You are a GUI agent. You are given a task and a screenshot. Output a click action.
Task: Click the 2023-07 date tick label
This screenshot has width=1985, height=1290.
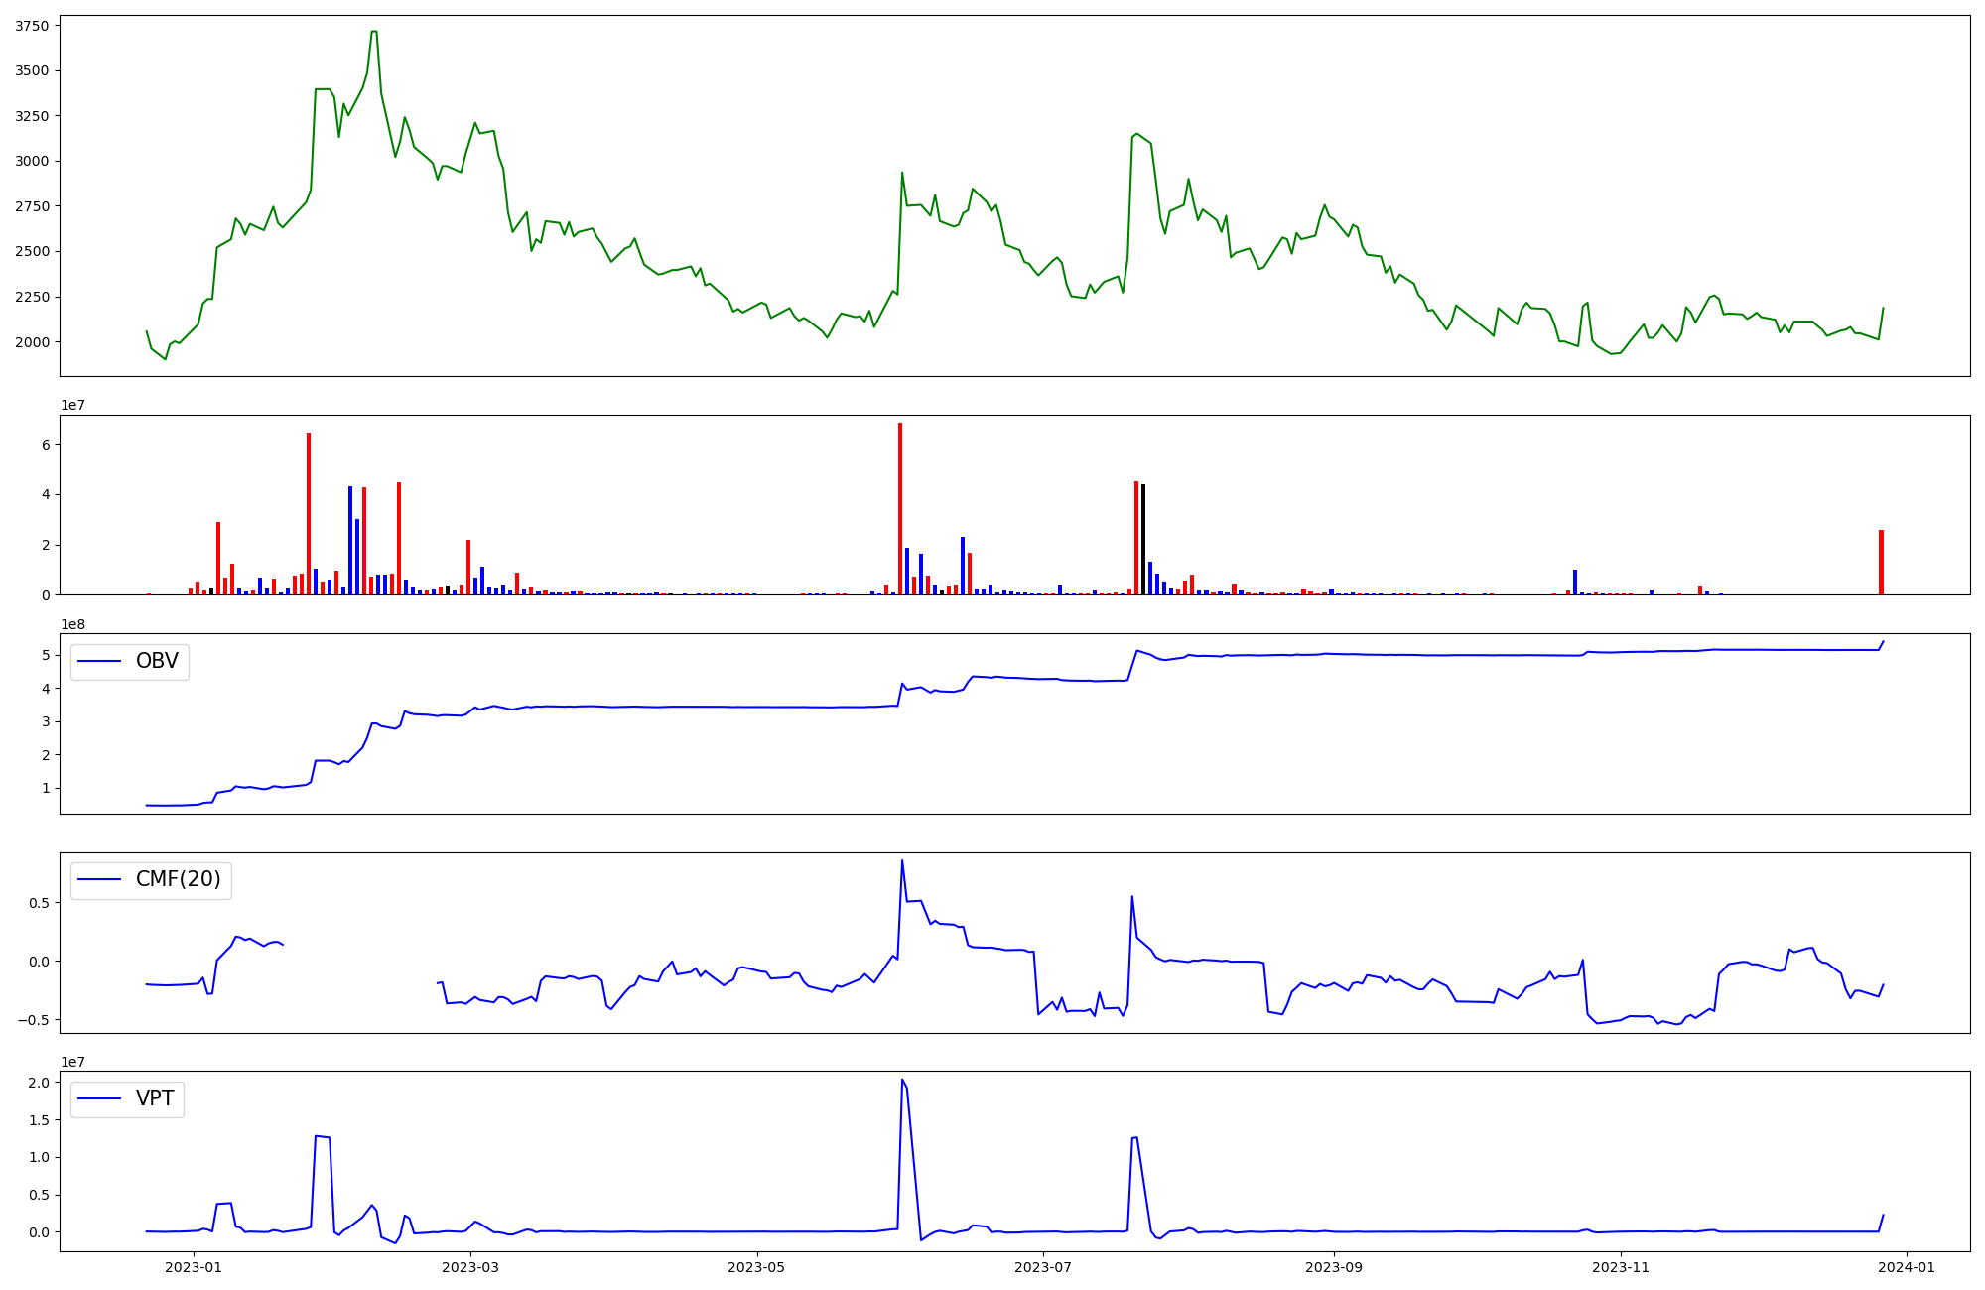coord(1044,1267)
